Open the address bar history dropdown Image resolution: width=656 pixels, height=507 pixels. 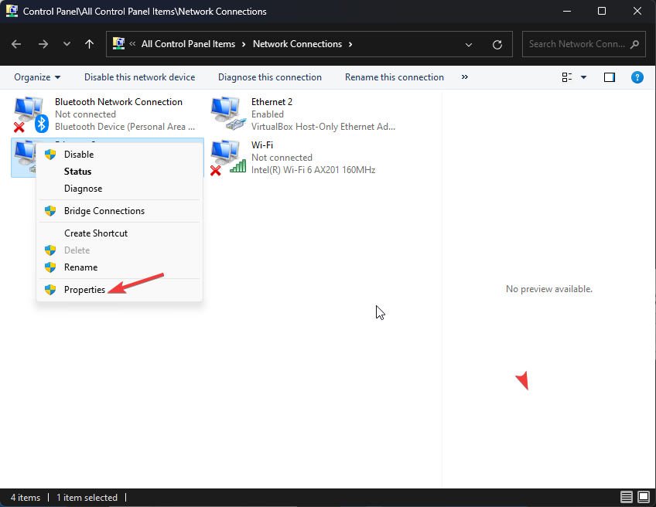470,44
